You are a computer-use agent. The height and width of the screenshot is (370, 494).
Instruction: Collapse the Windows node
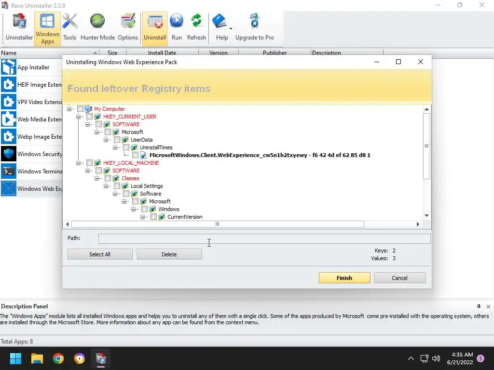point(133,209)
